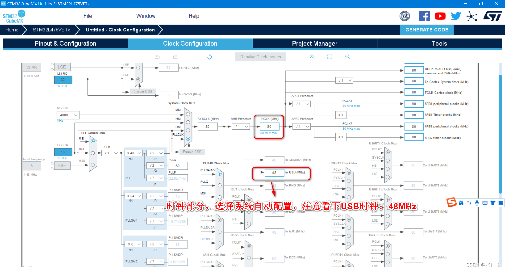Click the Sogou microphone voice icon
This screenshot has width=505, height=270.
pos(477,203)
